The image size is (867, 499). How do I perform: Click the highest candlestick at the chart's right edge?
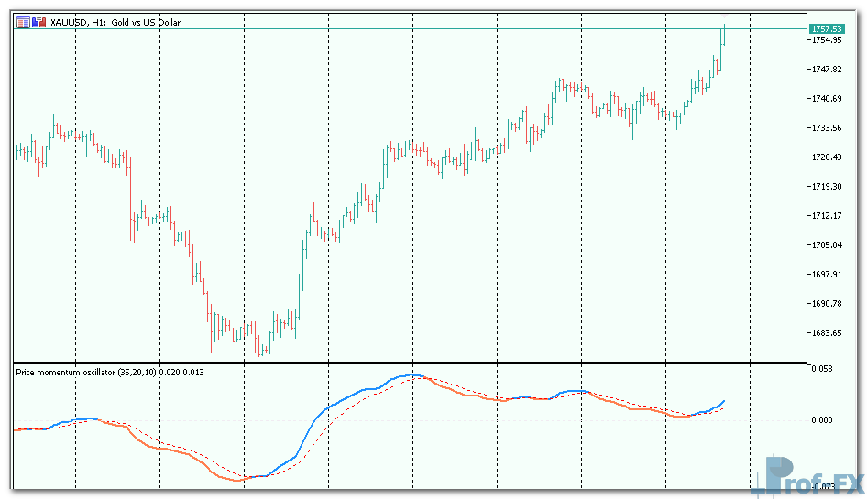click(x=723, y=35)
